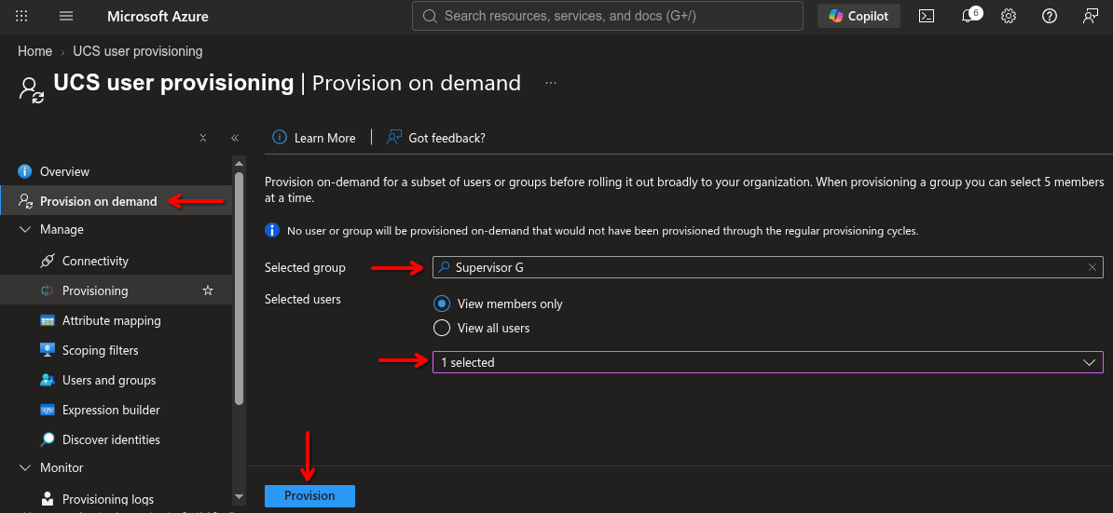Click the Overview info icon
Viewport: 1113px width, 513px height.
pyautogui.click(x=25, y=171)
